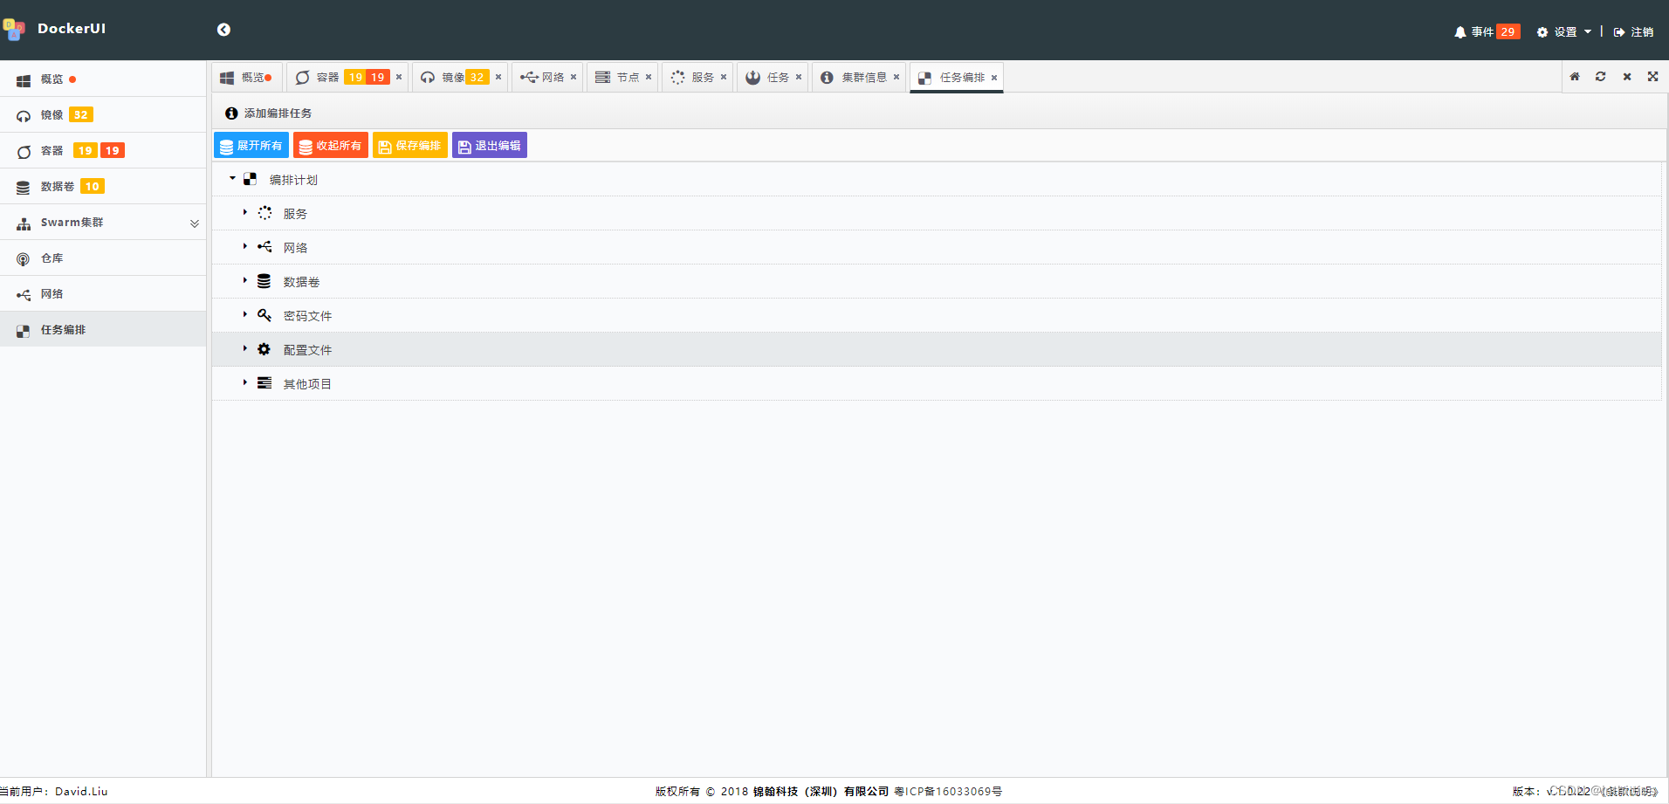1669x804 pixels.
Task: Click the 退出编辑 button
Action: 490,146
